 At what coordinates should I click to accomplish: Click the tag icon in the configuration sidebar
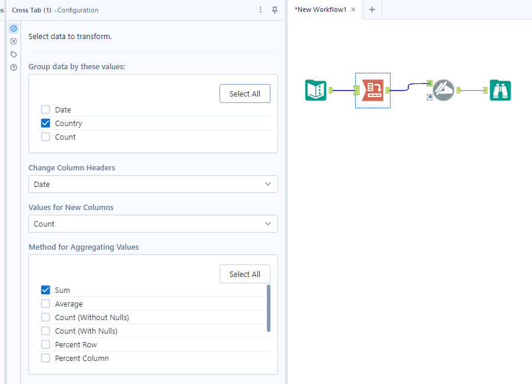tap(13, 54)
